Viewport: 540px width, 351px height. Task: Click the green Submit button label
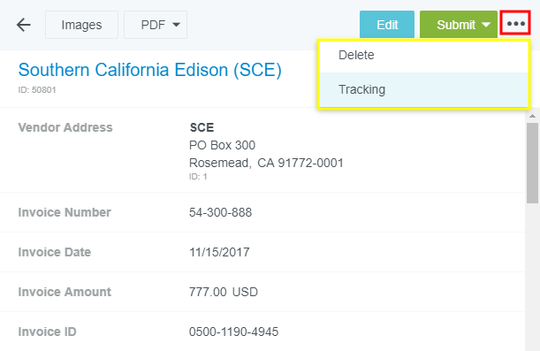[456, 25]
